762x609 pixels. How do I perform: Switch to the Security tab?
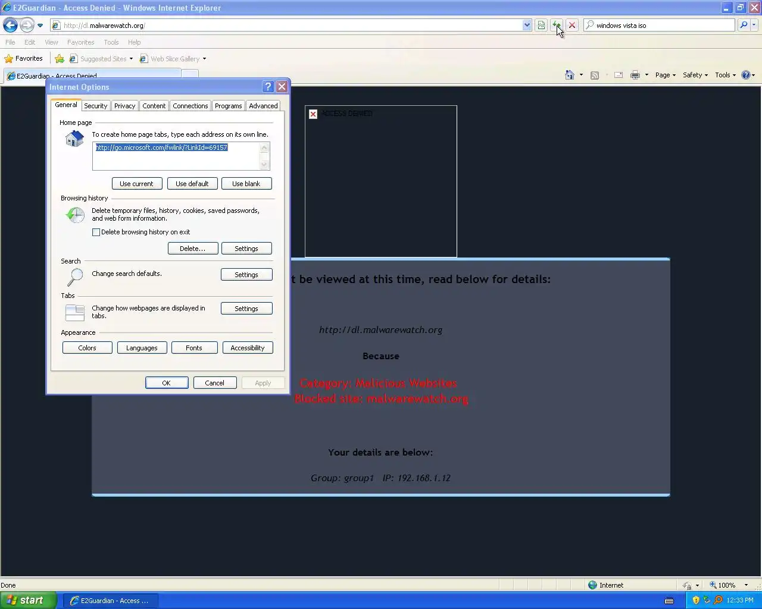95,106
